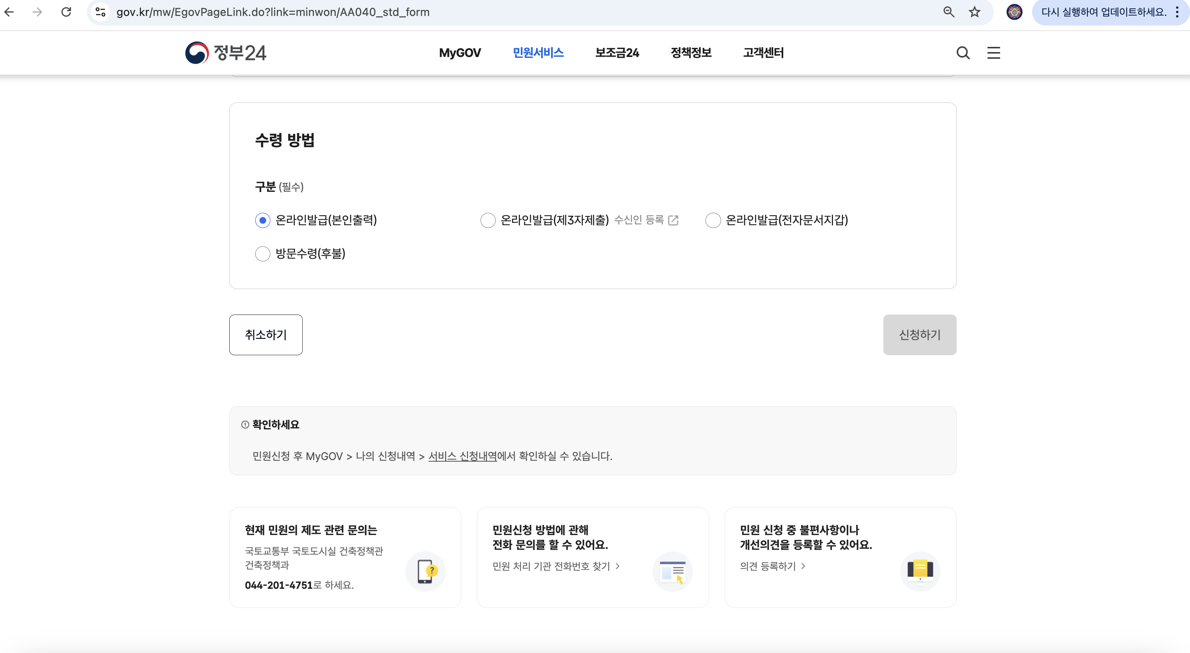Open the 의견 등록하기 link
Screen dimensions: 1190x653
point(772,566)
